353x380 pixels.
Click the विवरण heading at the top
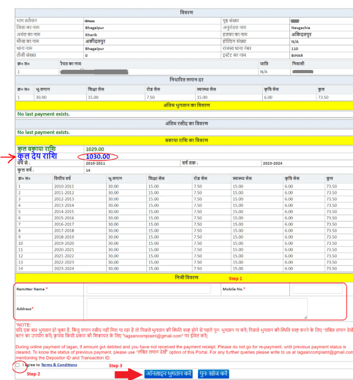(186, 12)
